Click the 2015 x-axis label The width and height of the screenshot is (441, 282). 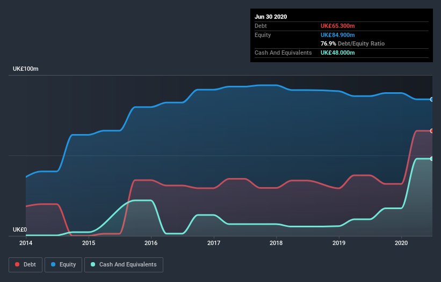[x=89, y=243]
